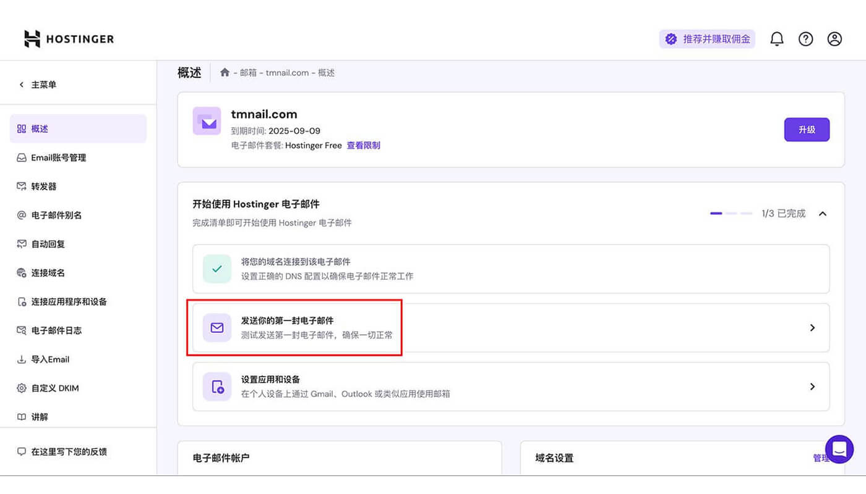The width and height of the screenshot is (866, 494).
Task: Click the tmnail.com mailbox envelope icon
Action: pos(207,121)
